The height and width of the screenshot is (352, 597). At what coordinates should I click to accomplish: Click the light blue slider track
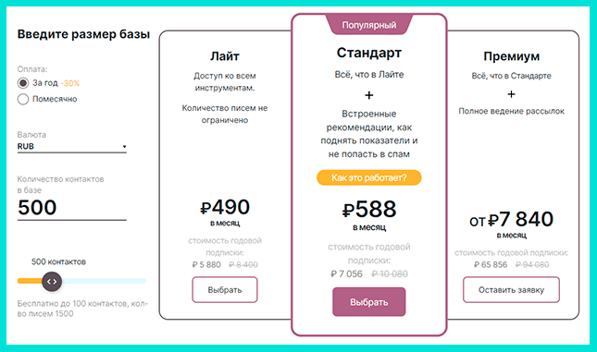point(104,281)
